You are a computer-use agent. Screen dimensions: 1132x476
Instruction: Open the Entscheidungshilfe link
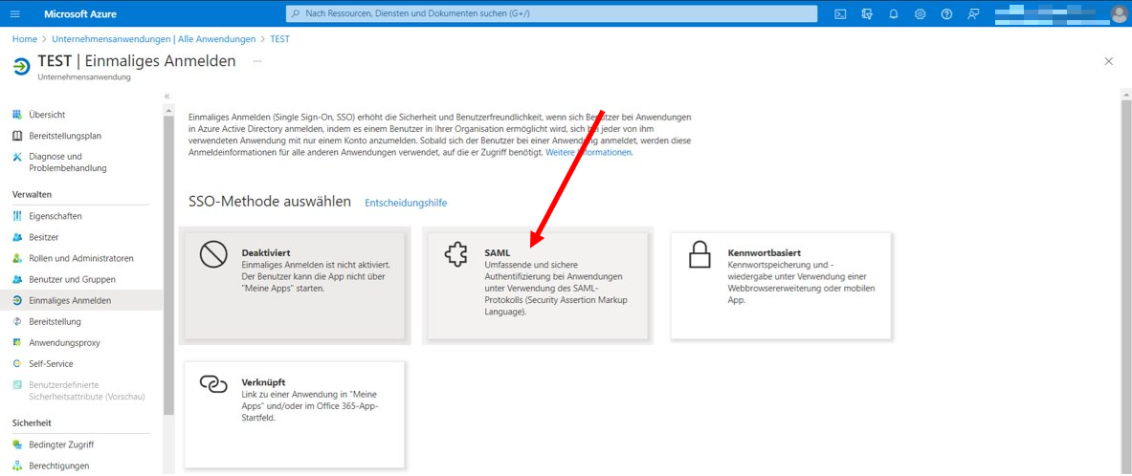click(406, 203)
